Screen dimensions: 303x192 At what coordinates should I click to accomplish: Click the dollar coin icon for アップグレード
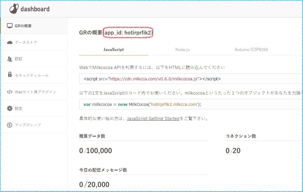click(x=10, y=125)
